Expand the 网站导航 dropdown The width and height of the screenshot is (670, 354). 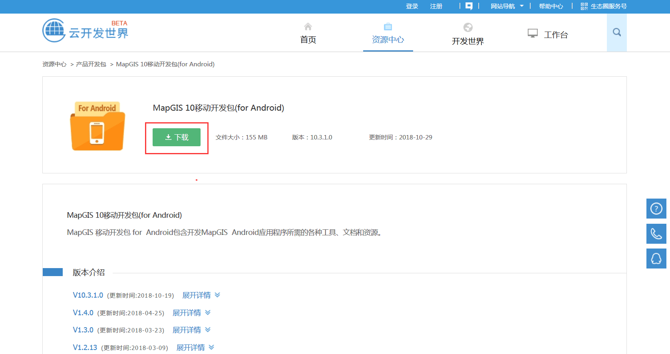pyautogui.click(x=507, y=6)
